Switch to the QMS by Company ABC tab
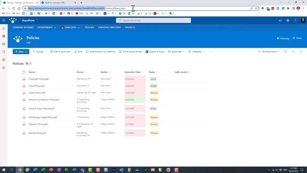Viewport: 307px width, 173px height. tap(58, 3)
